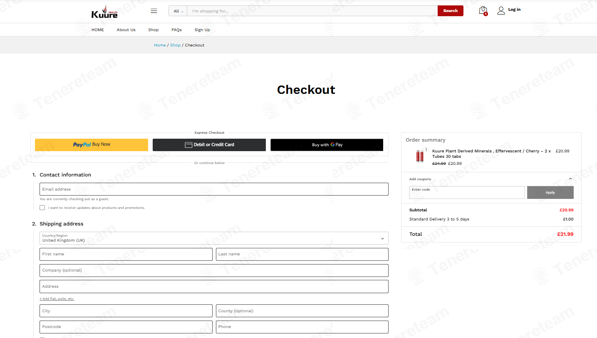The image size is (597, 338).
Task: Focus the County (optional) field
Action: [302, 311]
